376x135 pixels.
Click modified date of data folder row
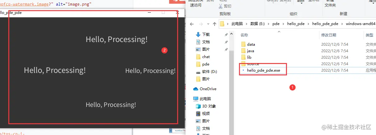click(x=335, y=44)
